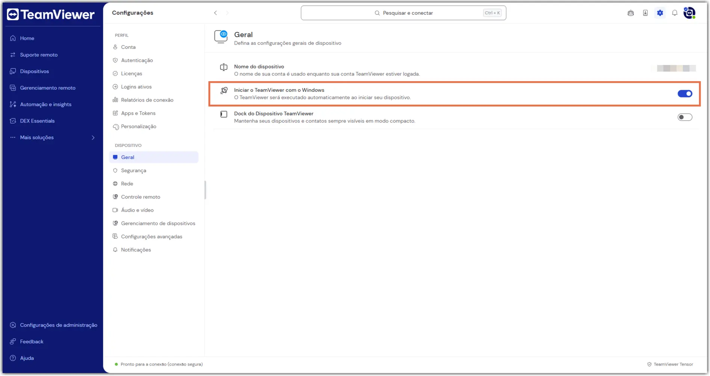Screen dimensions: 710x376
Task: Click the Home house icon
Action: tap(13, 38)
